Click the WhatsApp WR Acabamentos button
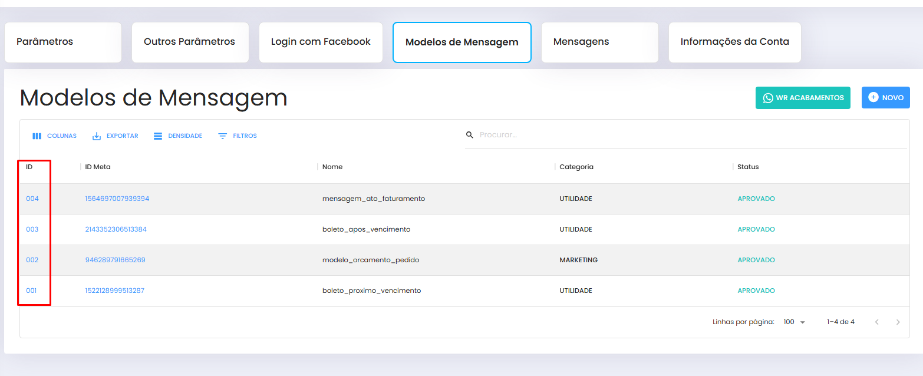This screenshot has width=923, height=376. tap(803, 98)
